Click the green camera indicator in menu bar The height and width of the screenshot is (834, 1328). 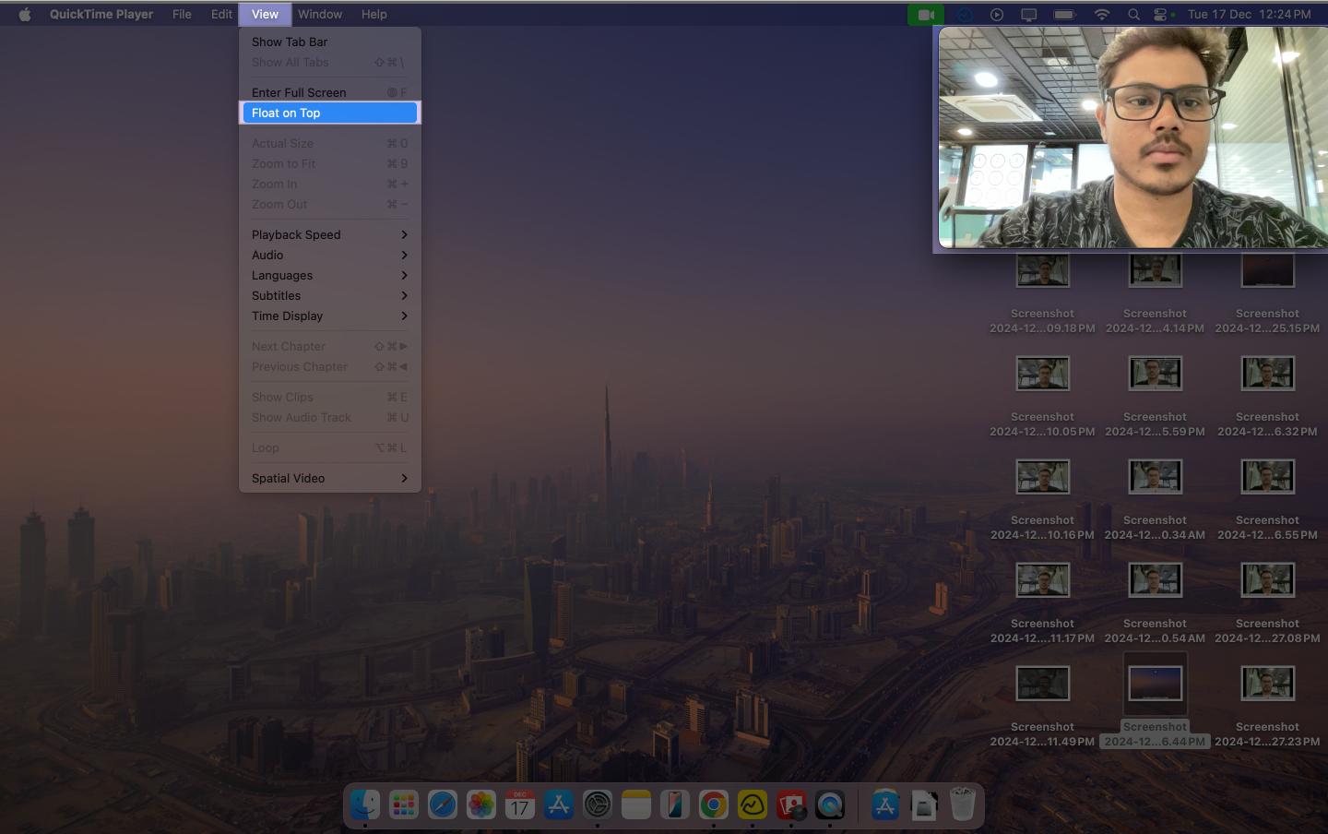tap(926, 15)
